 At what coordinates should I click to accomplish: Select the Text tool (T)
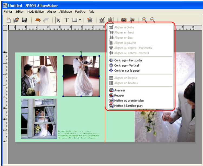66,20
